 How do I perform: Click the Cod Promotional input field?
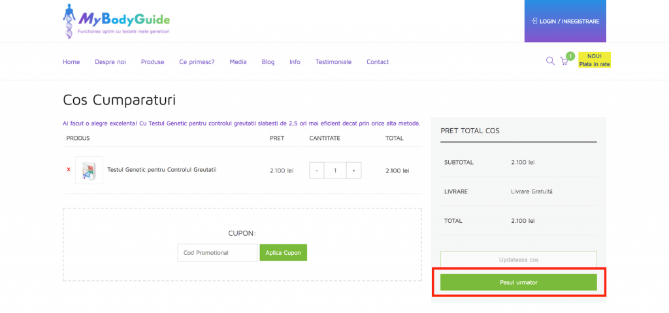[217, 253]
